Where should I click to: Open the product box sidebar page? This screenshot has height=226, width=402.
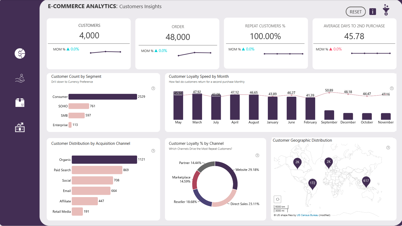click(20, 103)
